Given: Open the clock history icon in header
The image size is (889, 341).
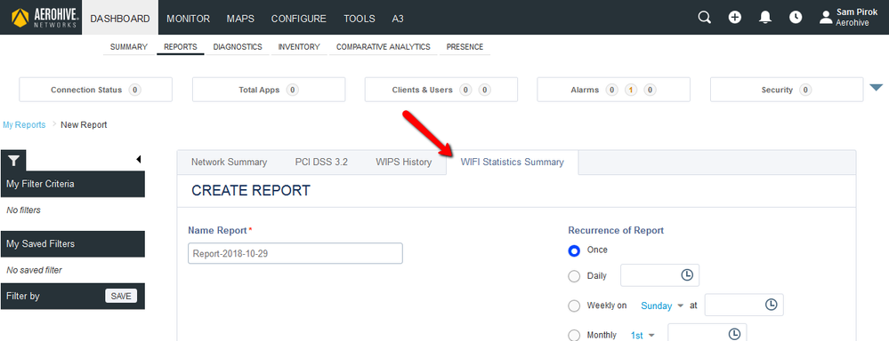Looking at the screenshot, I should click(796, 18).
